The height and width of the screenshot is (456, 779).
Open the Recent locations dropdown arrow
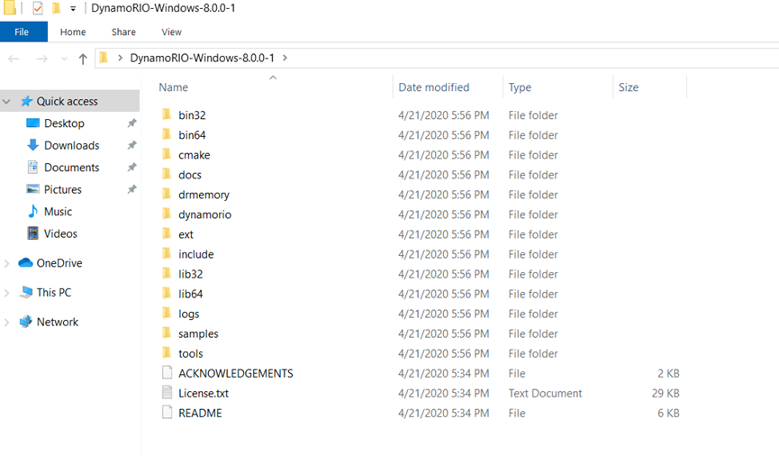(64, 59)
